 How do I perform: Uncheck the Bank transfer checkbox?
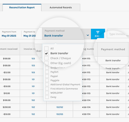(x=46, y=53)
